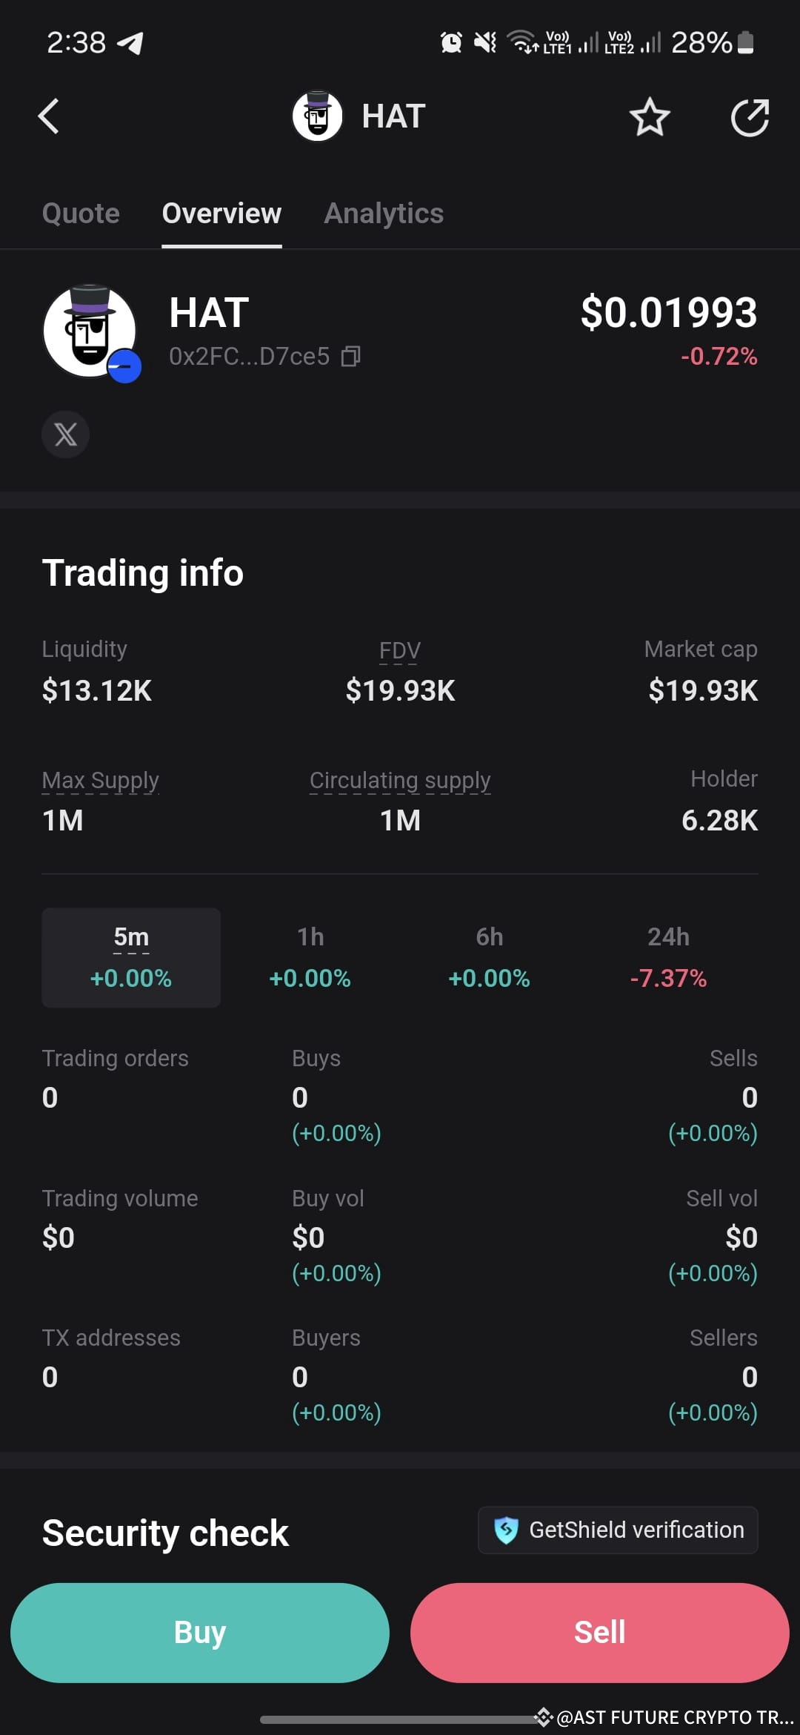Expand the FDV explanation tooltip

coord(399,650)
